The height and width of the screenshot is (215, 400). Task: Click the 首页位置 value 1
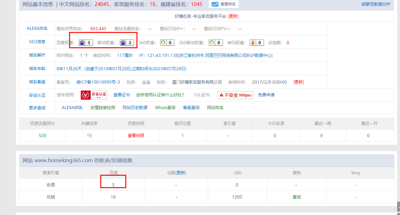[x=183, y=135]
